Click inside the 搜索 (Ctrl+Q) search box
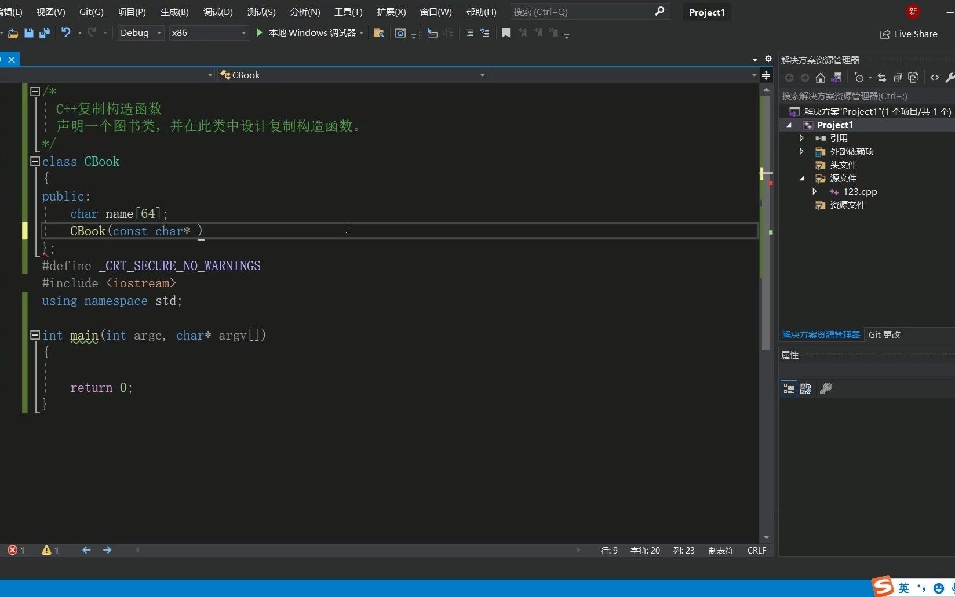955x597 pixels. coord(579,12)
